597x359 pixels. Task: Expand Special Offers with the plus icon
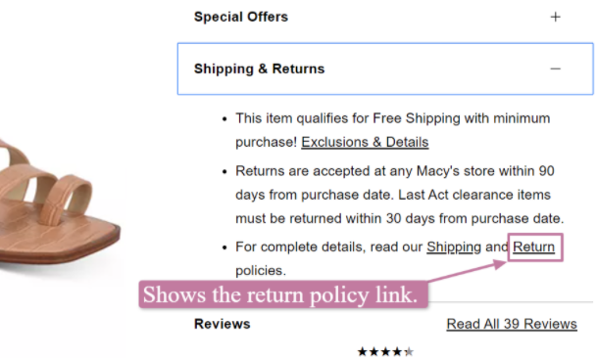[555, 17]
